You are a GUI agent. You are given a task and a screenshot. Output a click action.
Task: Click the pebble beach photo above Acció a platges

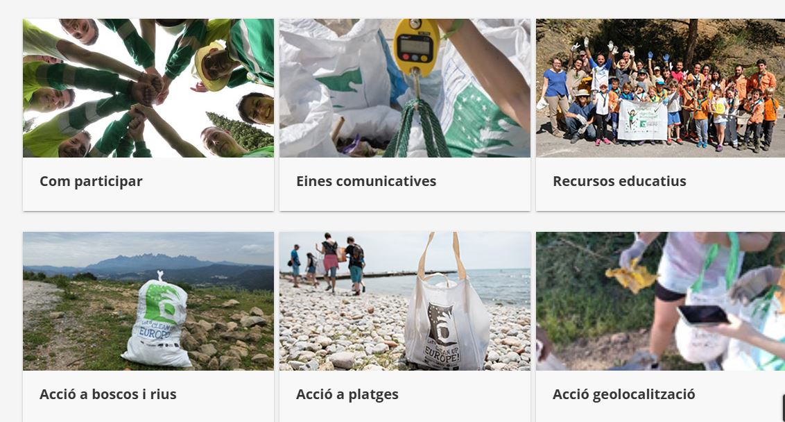405,301
